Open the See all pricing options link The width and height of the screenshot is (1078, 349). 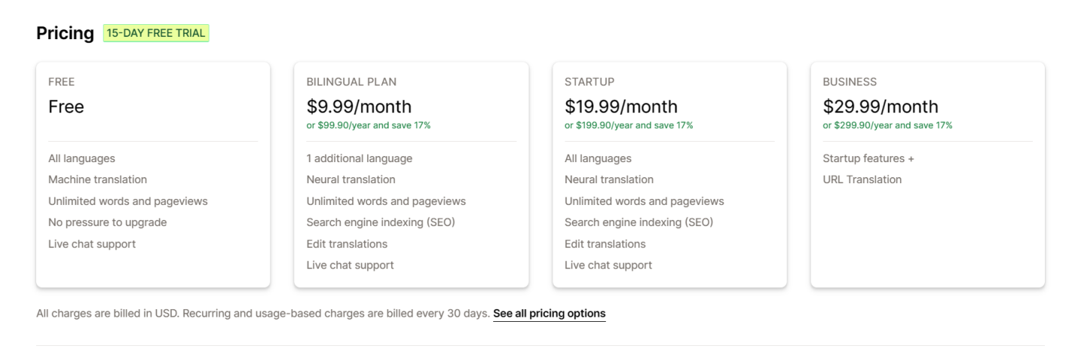(549, 313)
